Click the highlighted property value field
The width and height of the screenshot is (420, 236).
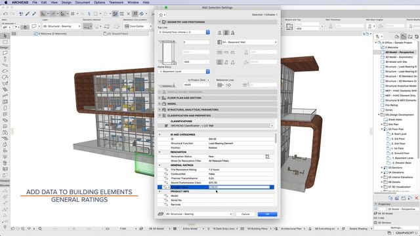[x=239, y=187]
